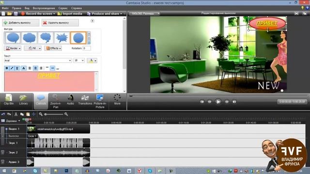Click the Rotation input field
This screenshot has height=174, width=310.
[x=87, y=48]
